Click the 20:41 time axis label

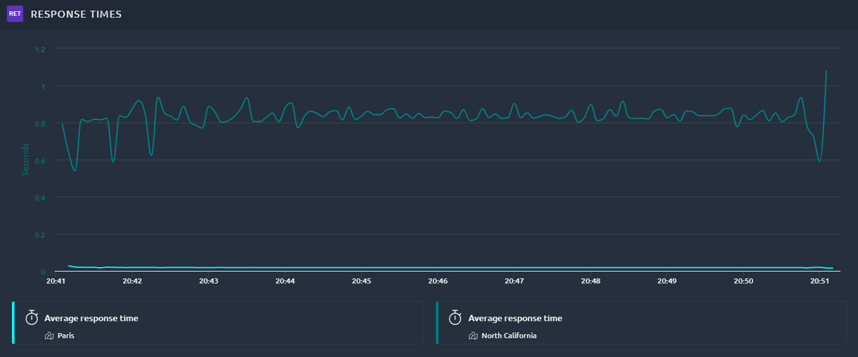point(56,282)
